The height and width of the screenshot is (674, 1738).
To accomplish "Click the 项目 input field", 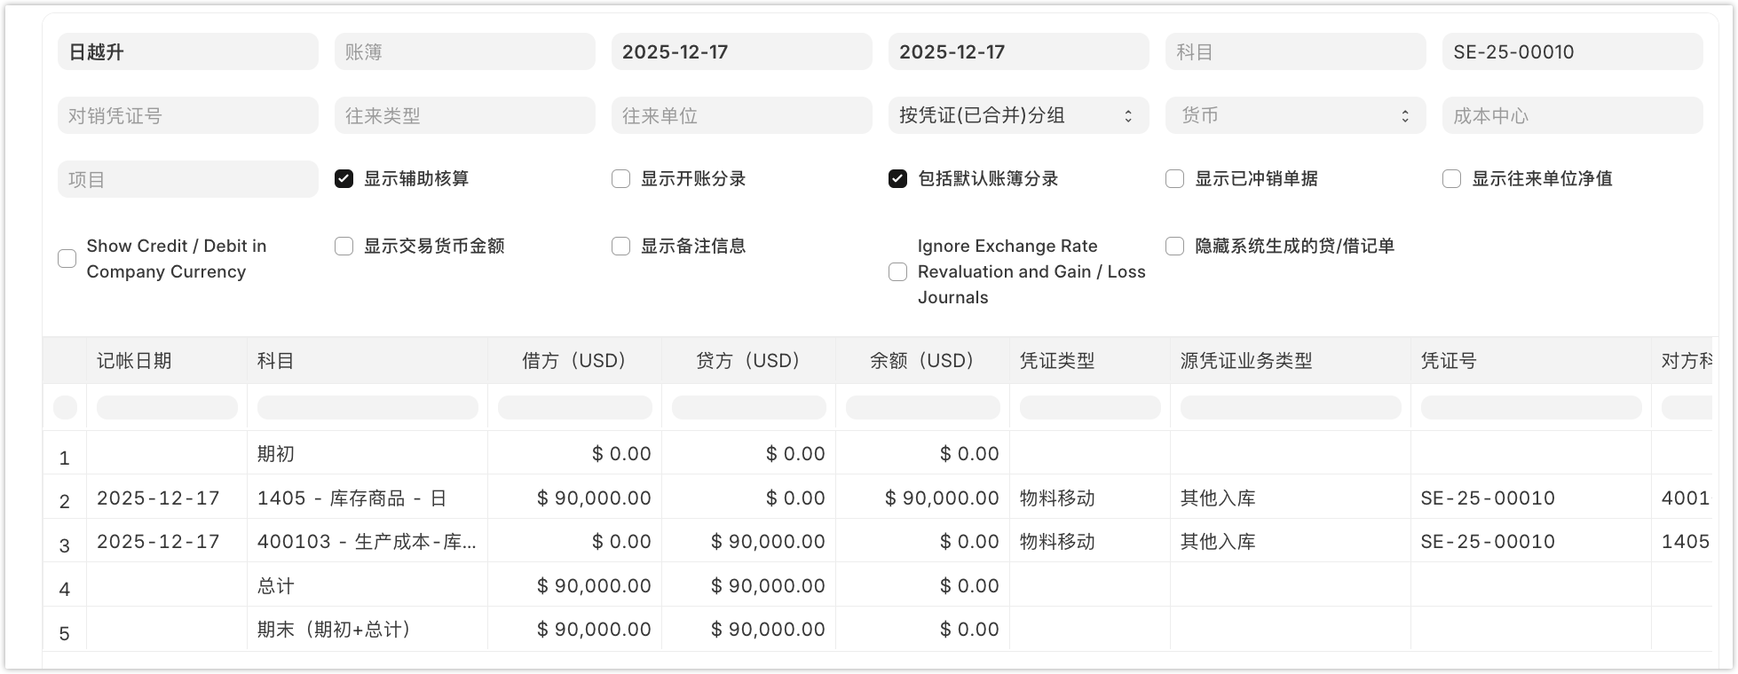I will pyautogui.click(x=187, y=179).
